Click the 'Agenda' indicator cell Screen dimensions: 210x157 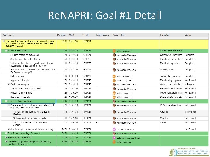[164, 112]
